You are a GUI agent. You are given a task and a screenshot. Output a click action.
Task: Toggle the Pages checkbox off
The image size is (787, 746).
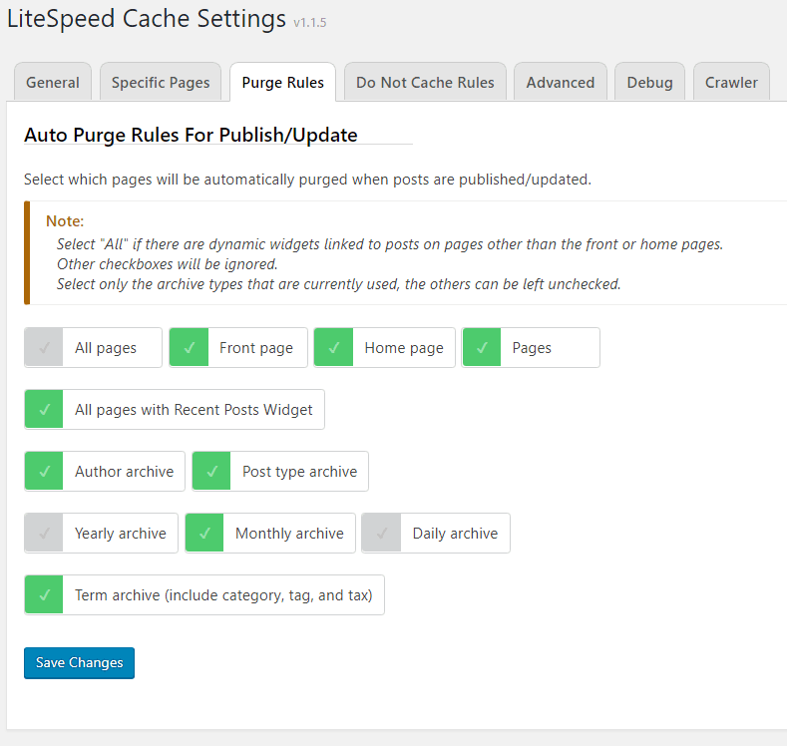click(x=482, y=348)
